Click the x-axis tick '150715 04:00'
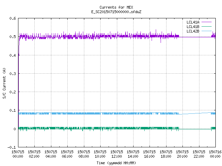This screenshot has width=222, height=166. click(x=51, y=154)
